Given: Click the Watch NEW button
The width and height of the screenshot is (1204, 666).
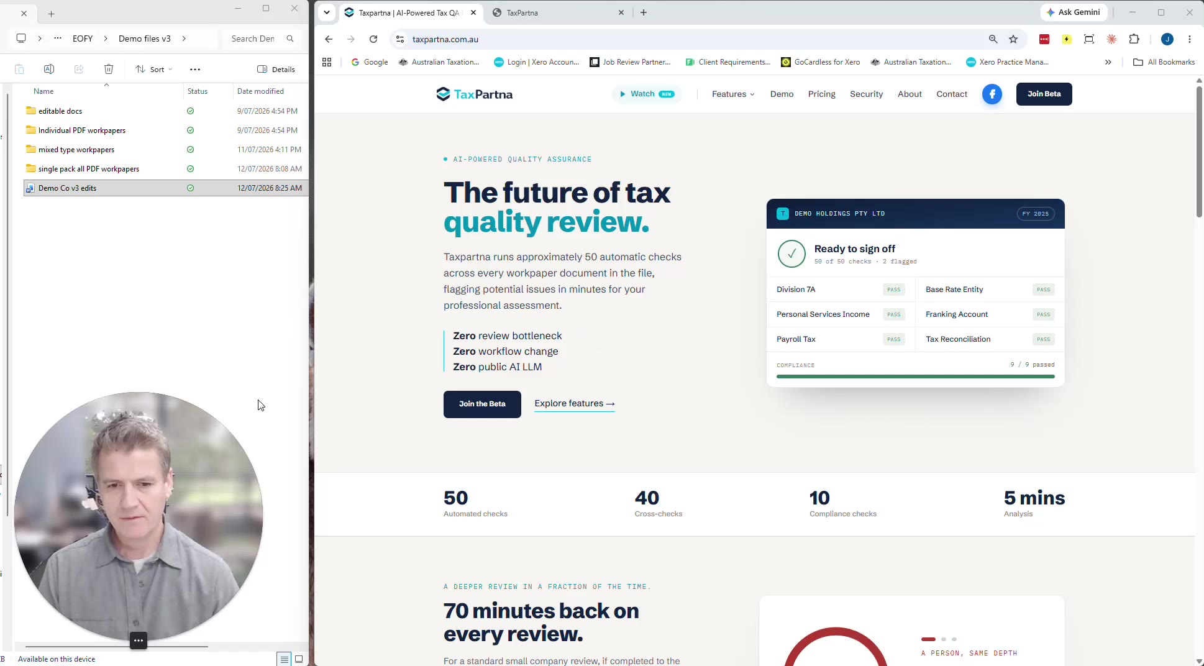Looking at the screenshot, I should point(647,94).
